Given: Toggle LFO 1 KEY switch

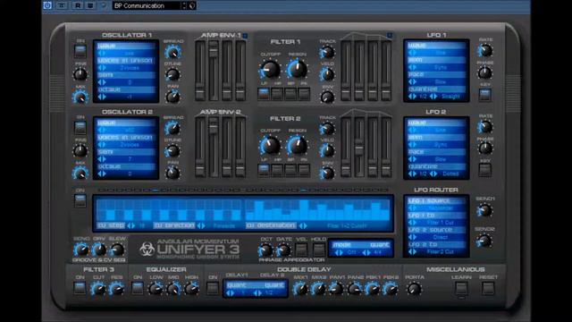Looking at the screenshot, I should click(484, 95).
